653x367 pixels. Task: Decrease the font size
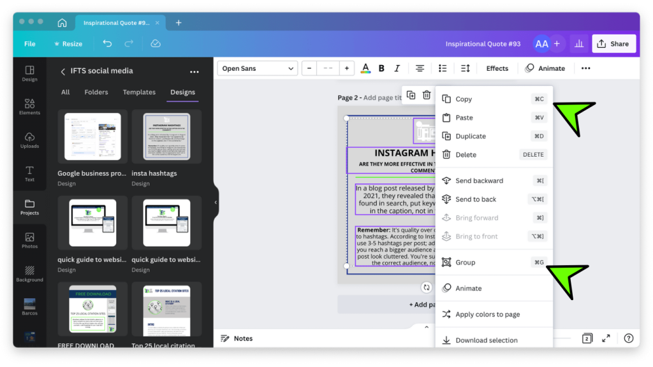pos(309,68)
